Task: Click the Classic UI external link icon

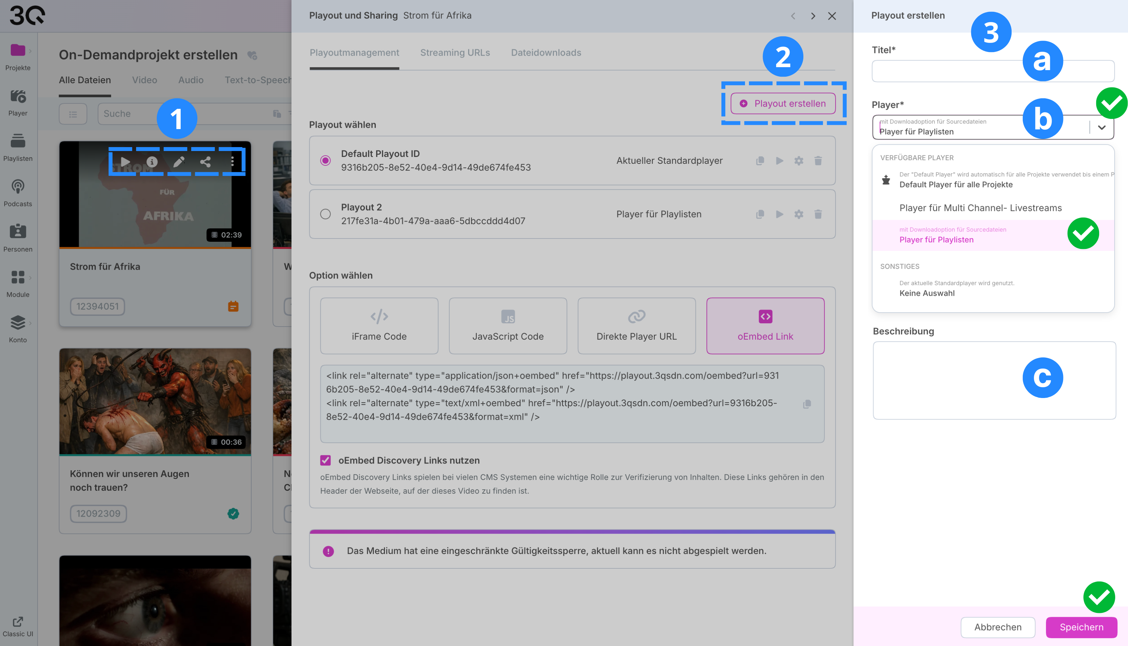Action: click(18, 622)
